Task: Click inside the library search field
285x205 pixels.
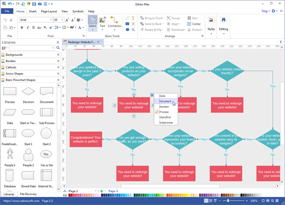Action: pos(30,48)
